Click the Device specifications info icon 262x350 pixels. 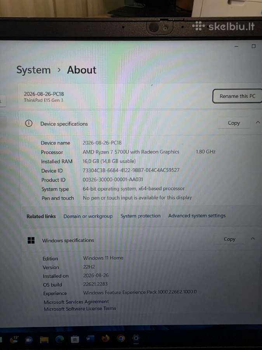pos(28,123)
